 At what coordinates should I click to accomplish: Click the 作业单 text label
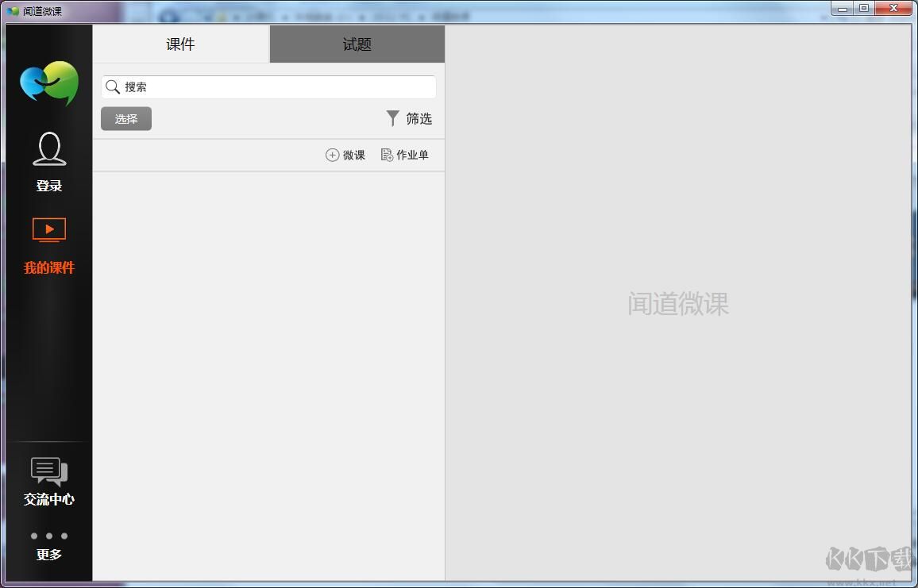click(x=412, y=155)
